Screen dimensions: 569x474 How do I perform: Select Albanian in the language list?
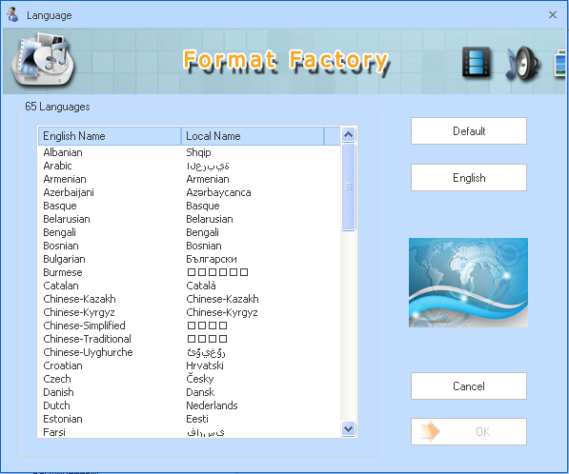63,152
